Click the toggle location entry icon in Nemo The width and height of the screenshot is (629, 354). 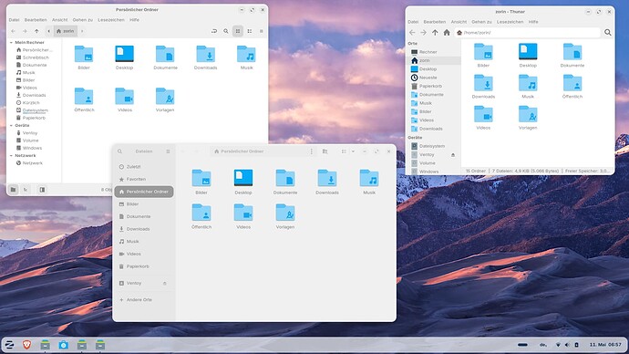[214, 31]
